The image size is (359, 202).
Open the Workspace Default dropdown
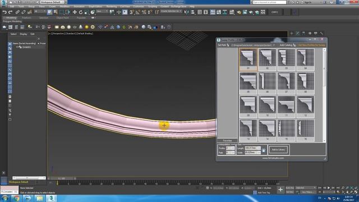tap(53, 2)
